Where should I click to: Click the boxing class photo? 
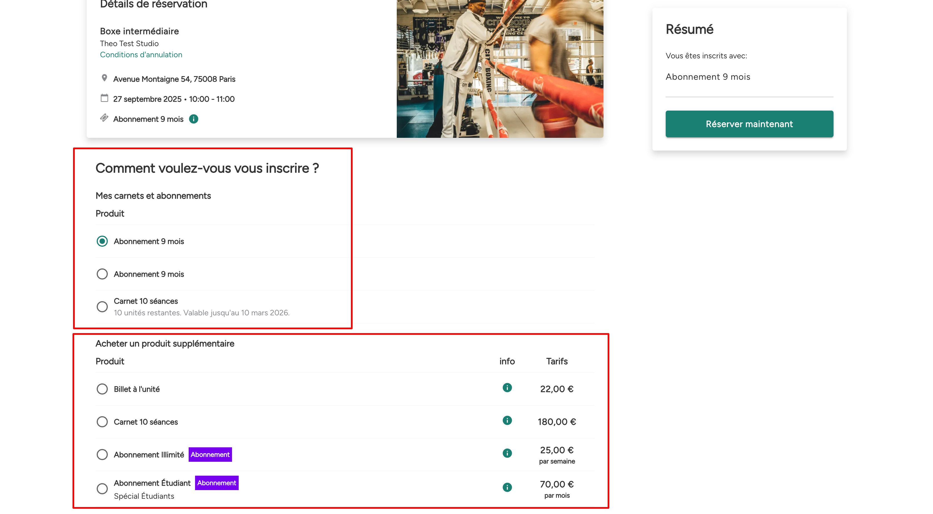pyautogui.click(x=500, y=69)
